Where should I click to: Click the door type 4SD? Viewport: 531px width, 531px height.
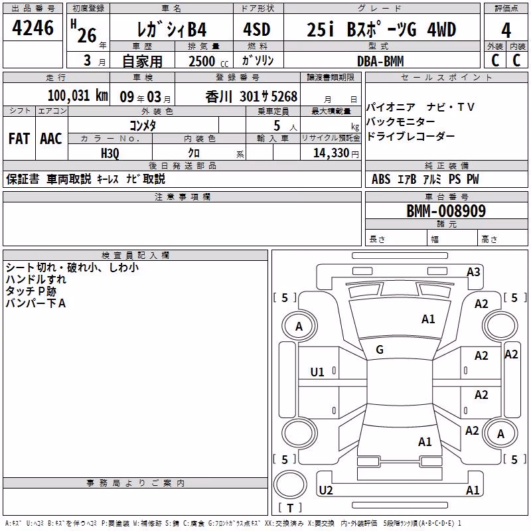pos(257,30)
